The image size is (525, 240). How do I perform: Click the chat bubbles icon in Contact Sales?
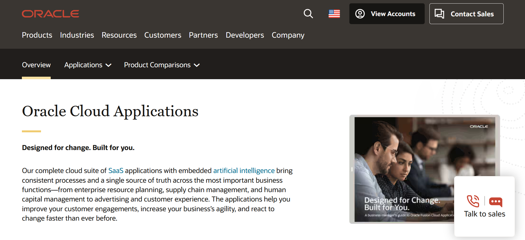tap(439, 14)
